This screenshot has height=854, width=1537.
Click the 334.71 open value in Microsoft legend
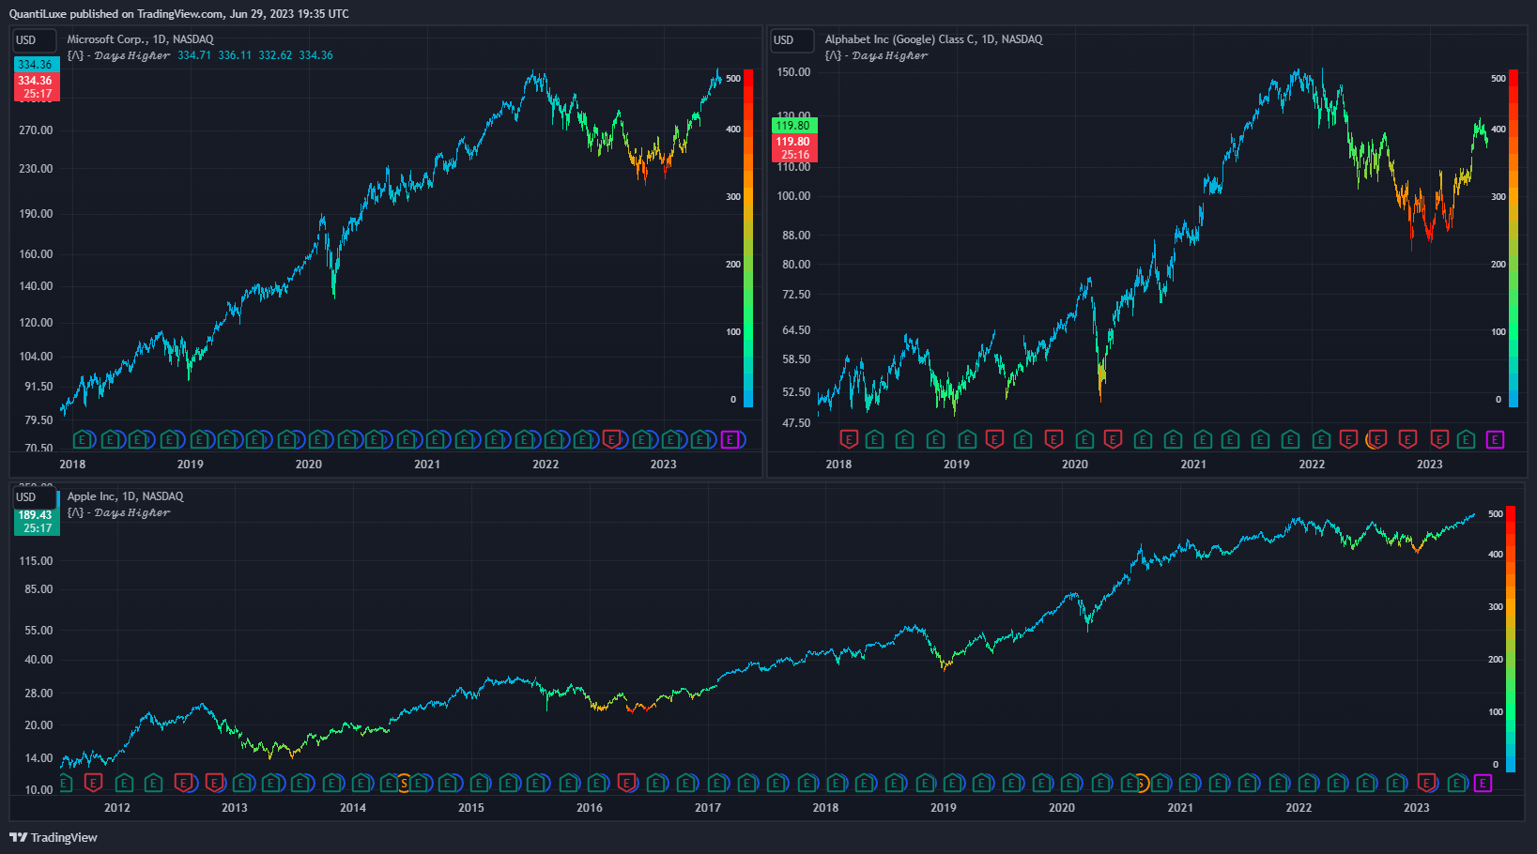pos(194,55)
